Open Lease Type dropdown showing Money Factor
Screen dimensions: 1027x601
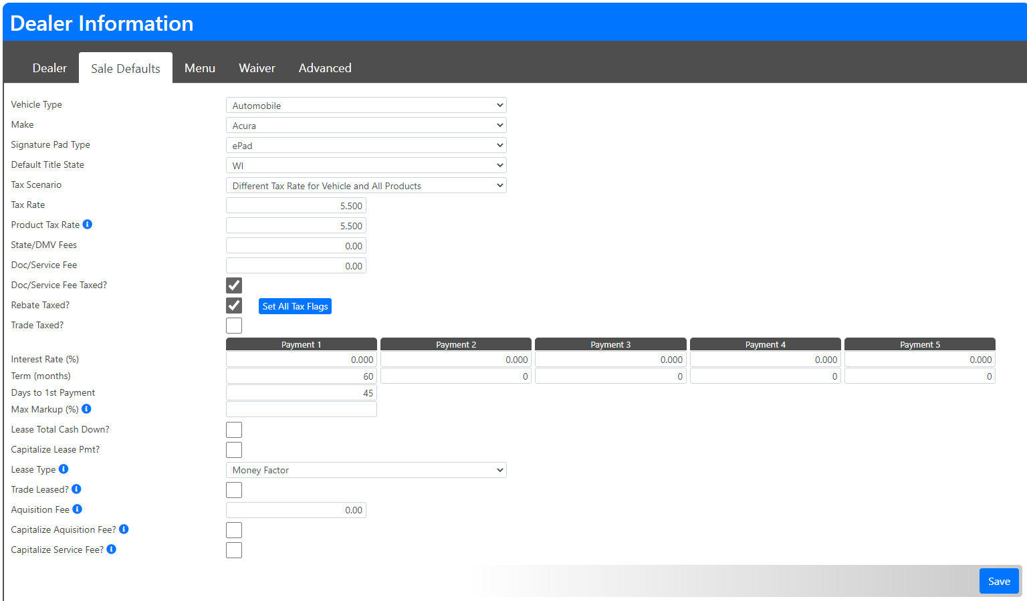tap(366, 470)
